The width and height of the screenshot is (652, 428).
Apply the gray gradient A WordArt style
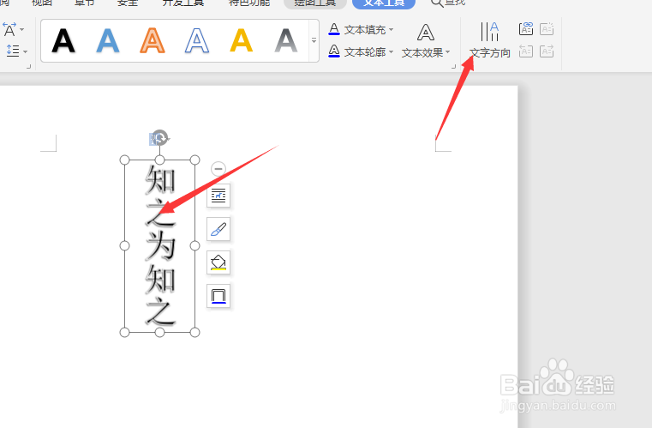[285, 41]
